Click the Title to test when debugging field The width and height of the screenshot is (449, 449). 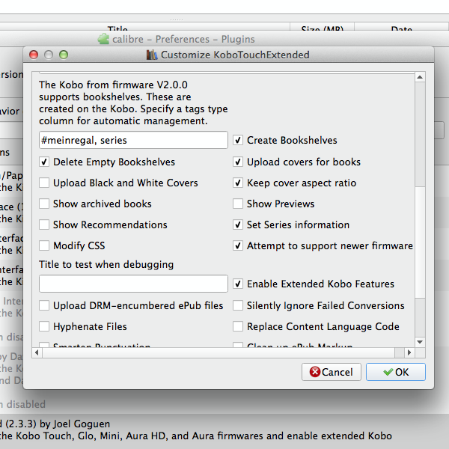pos(133,284)
